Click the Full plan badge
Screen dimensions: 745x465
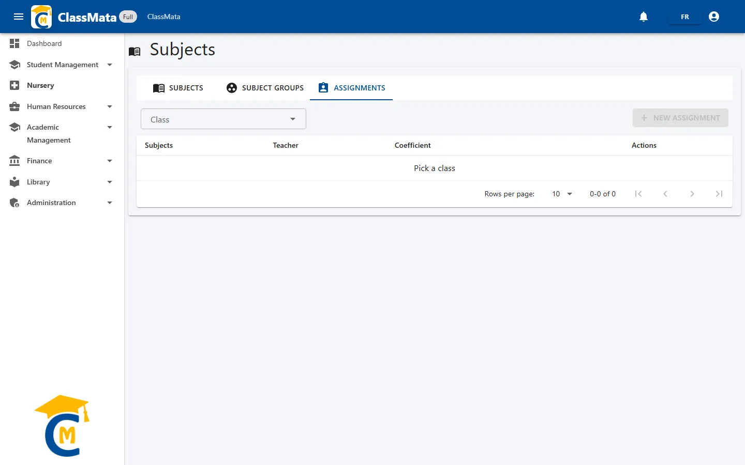pos(128,17)
